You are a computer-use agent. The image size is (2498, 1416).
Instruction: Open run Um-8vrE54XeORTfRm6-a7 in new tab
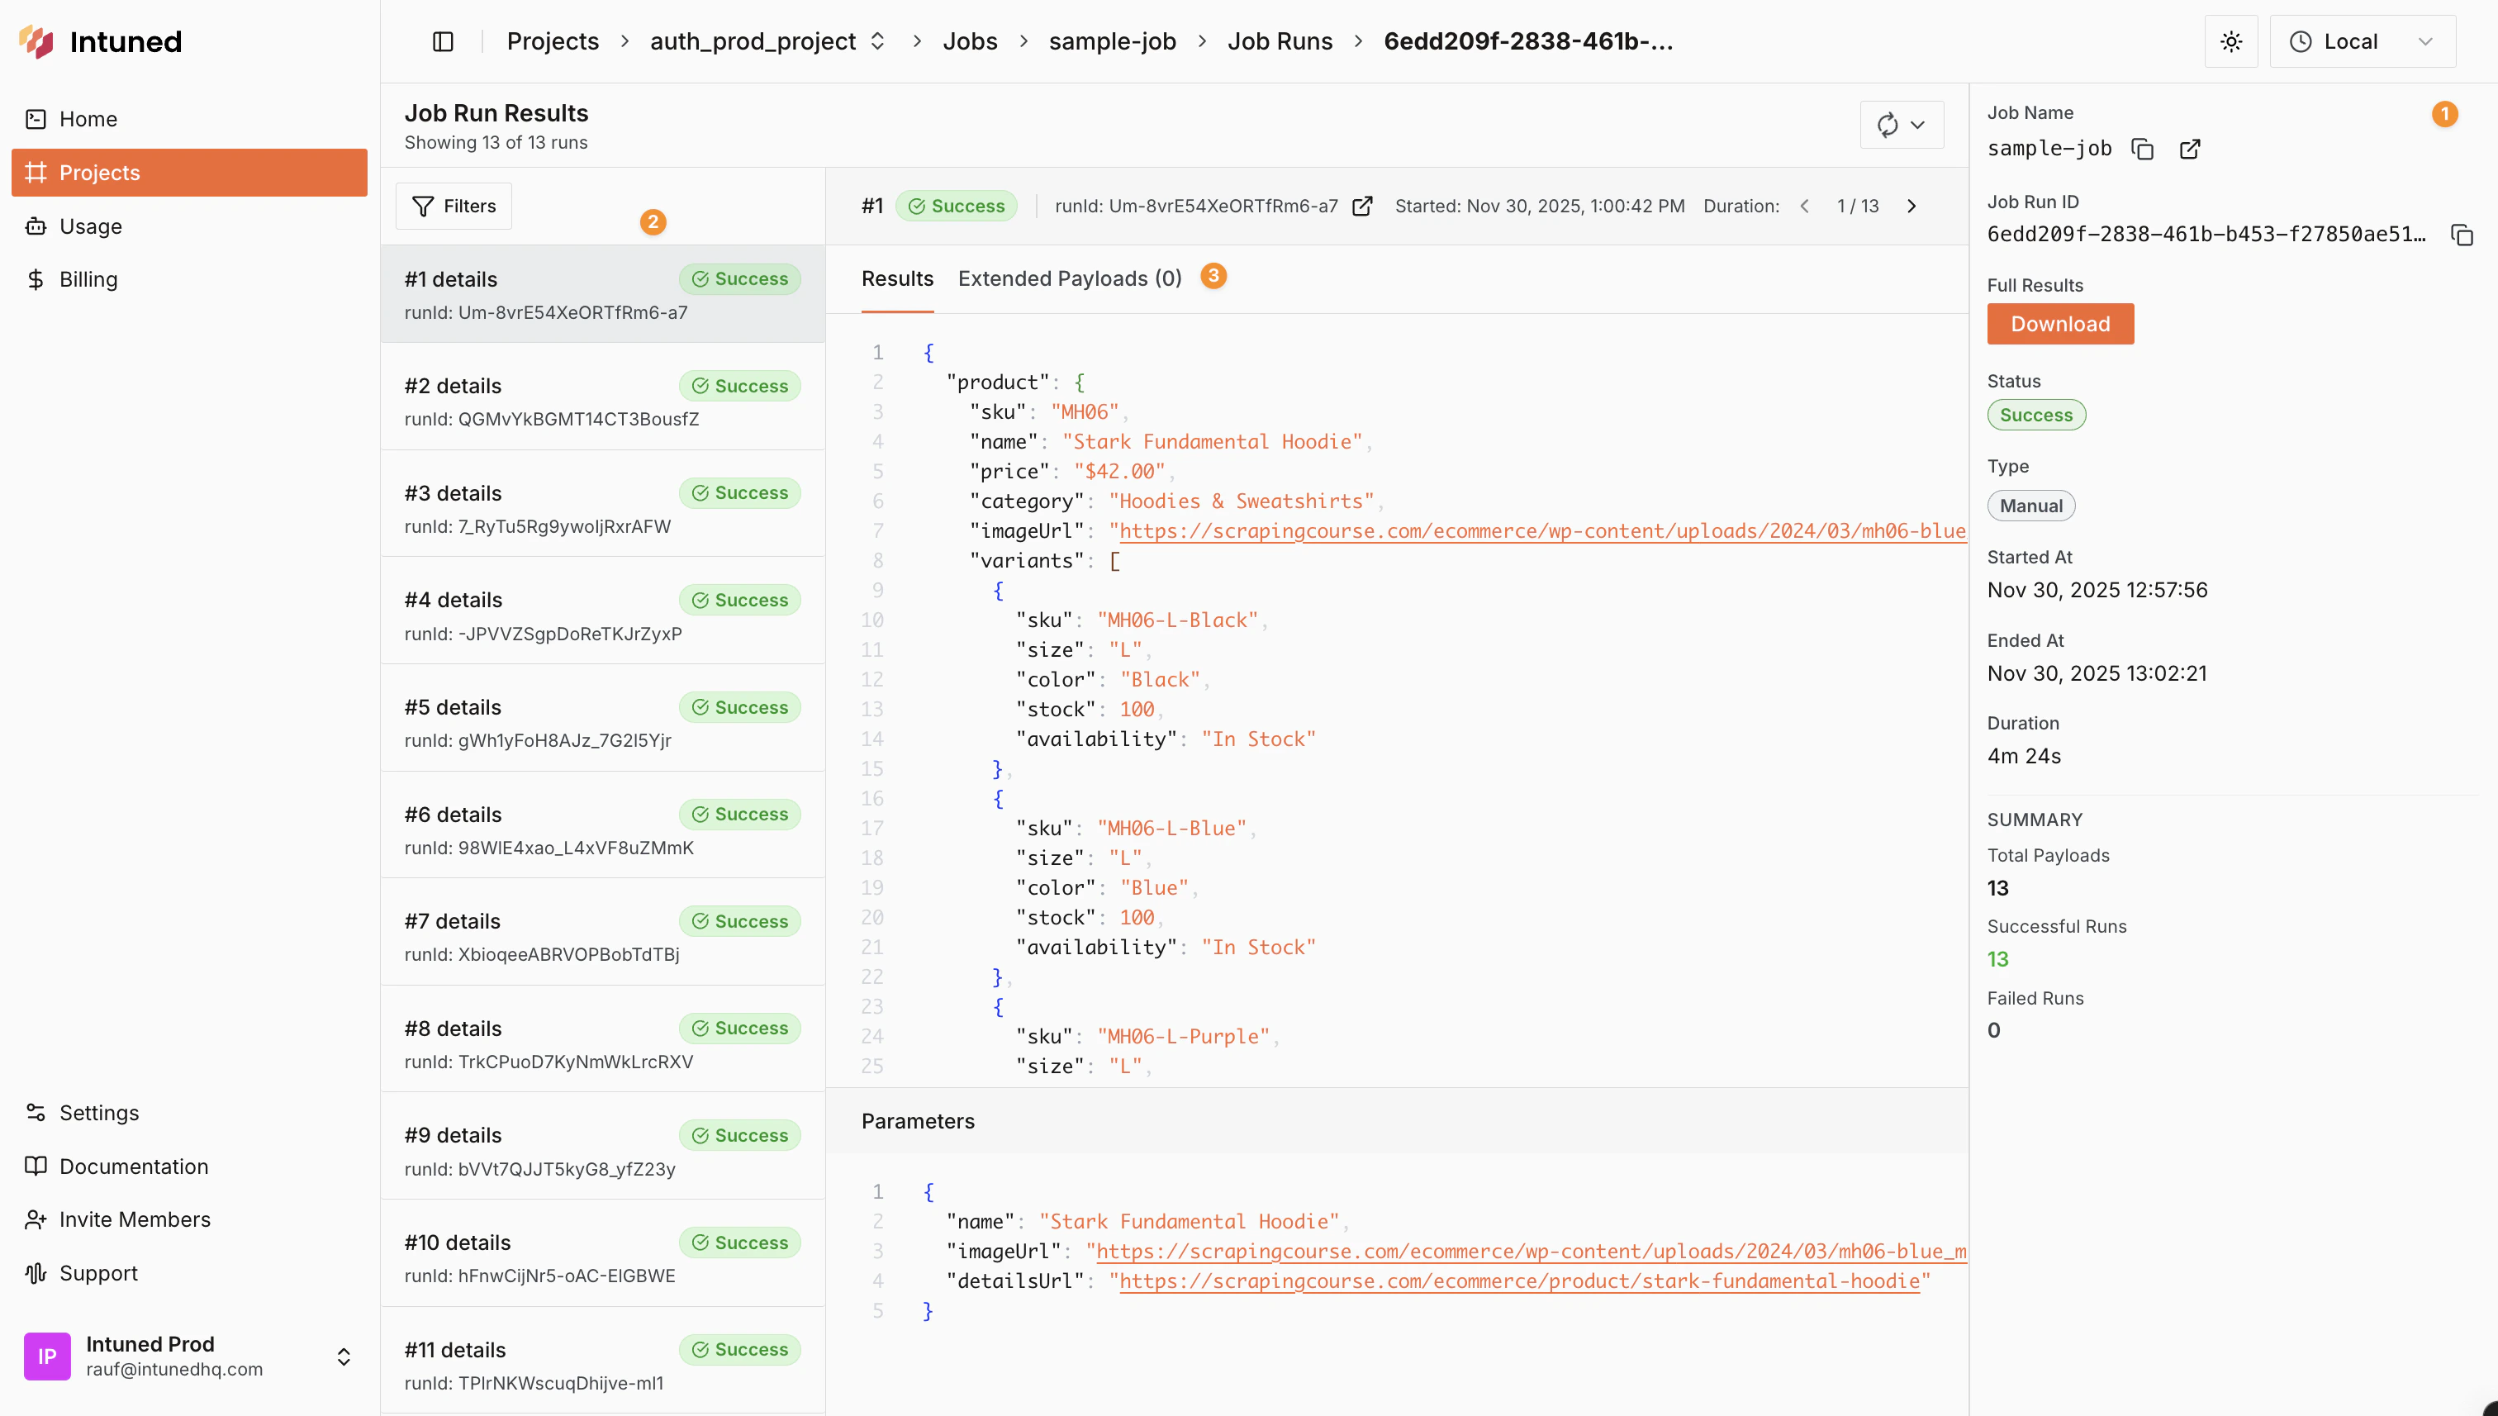pos(1362,205)
